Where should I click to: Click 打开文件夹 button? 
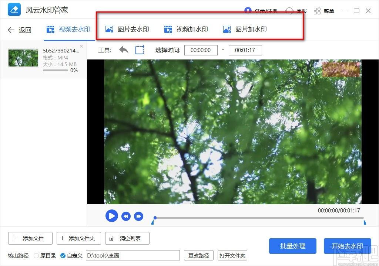(x=232, y=255)
